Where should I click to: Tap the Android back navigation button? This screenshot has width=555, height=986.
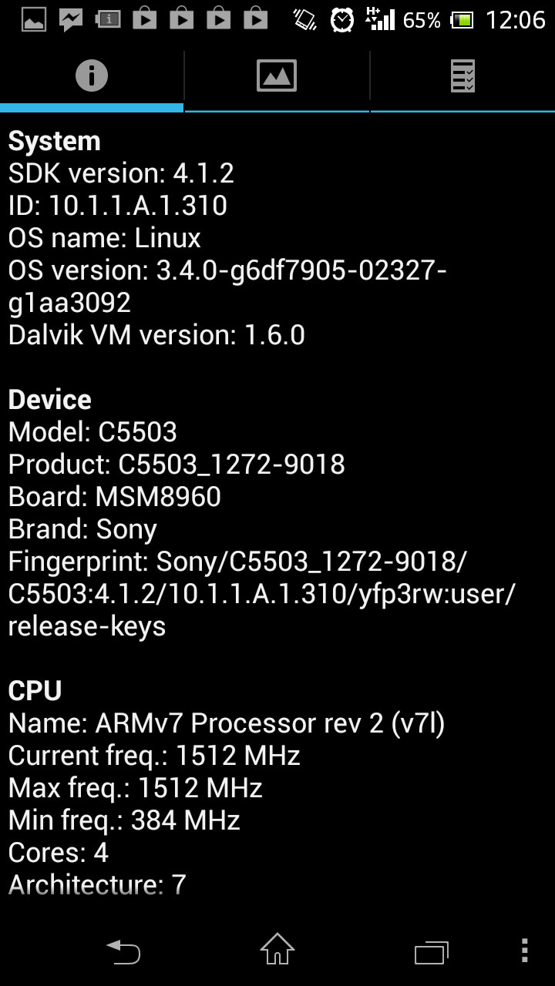click(123, 951)
